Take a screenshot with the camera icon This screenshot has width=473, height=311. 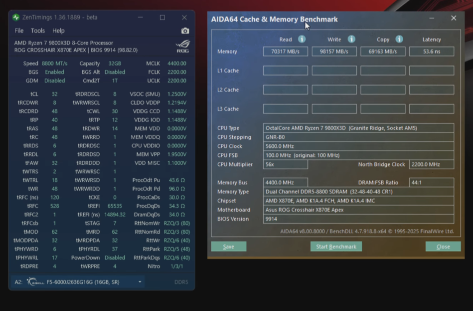pos(185,31)
